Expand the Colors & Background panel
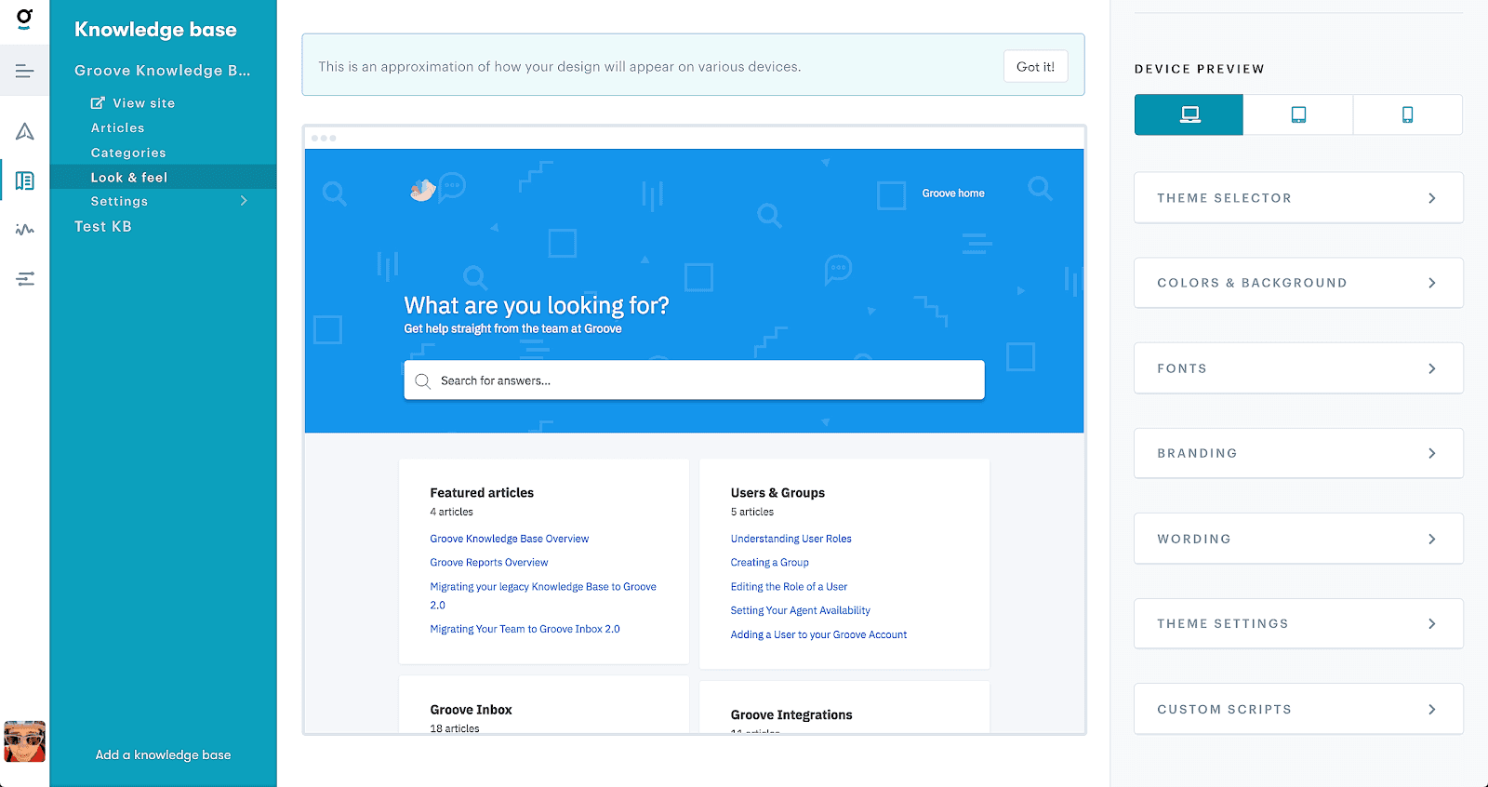This screenshot has width=1488, height=787. [1298, 283]
